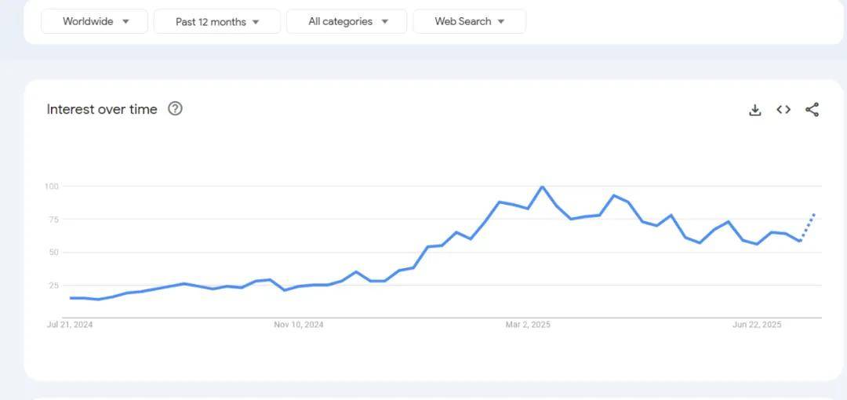The width and height of the screenshot is (847, 400).
Task: Click the 75 gridline label
Action: 53,220
